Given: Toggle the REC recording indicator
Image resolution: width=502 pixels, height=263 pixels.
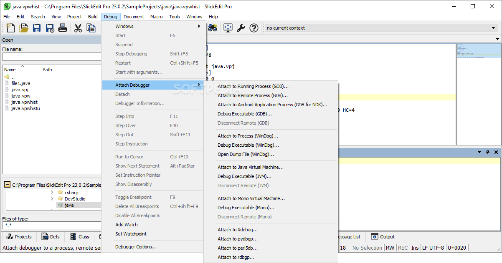Looking at the screenshot, I should click(x=403, y=248).
